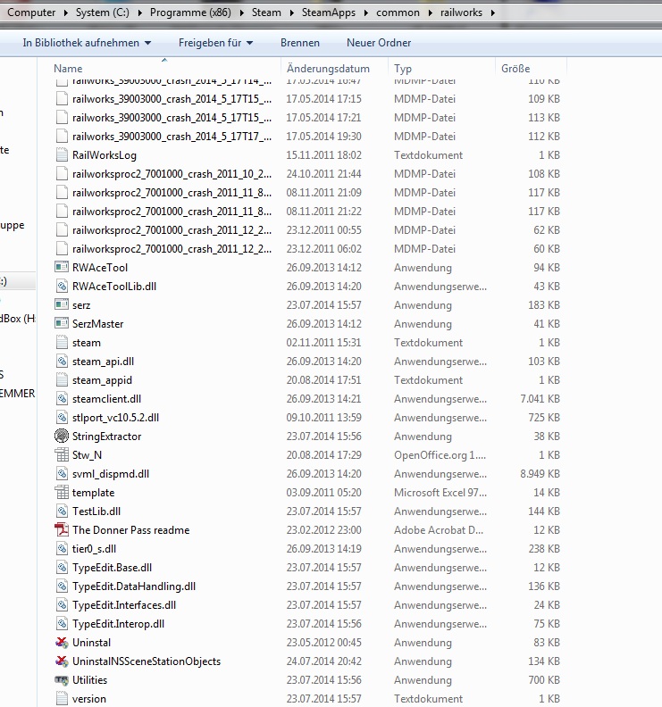The image size is (662, 707).
Task: Navigate to common folder in breadcrumb
Action: (x=398, y=12)
